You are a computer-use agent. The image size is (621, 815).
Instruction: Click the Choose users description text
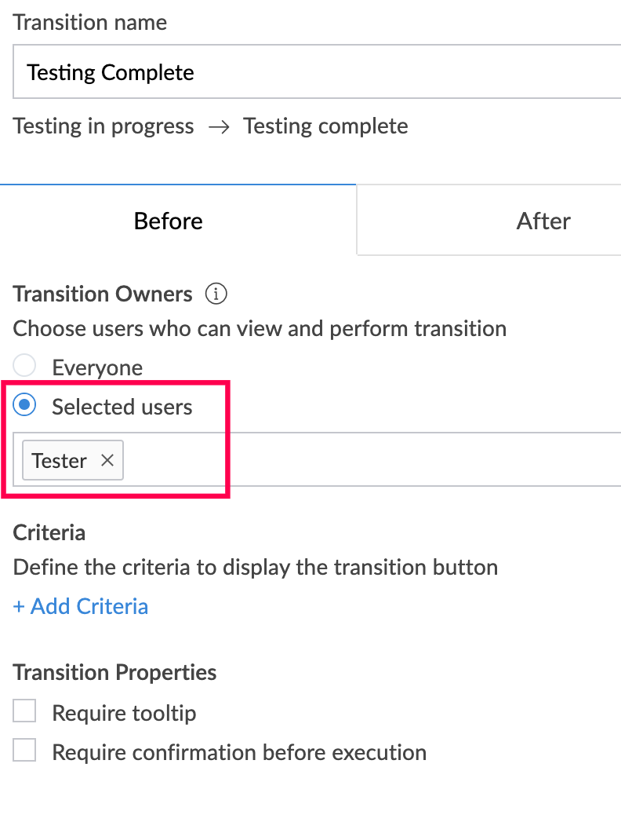click(260, 328)
